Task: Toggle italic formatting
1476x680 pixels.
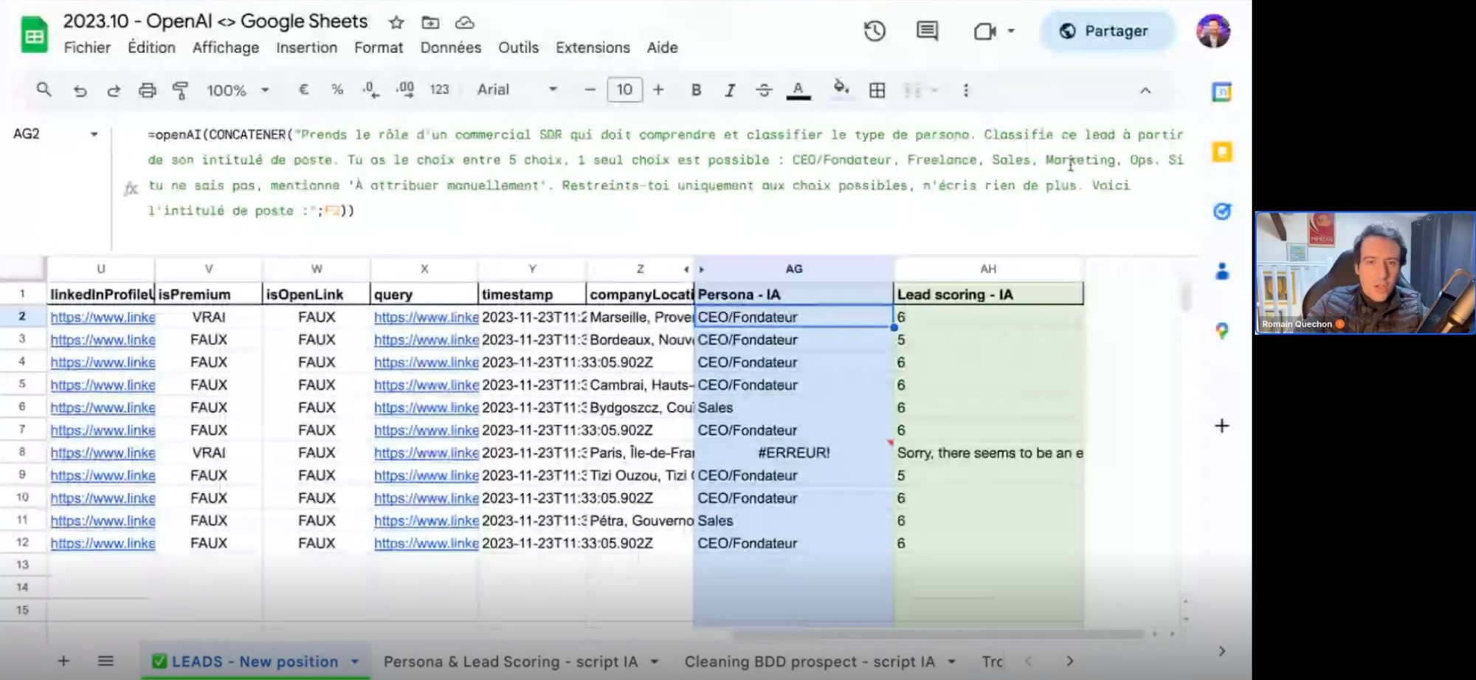Action: 729,90
